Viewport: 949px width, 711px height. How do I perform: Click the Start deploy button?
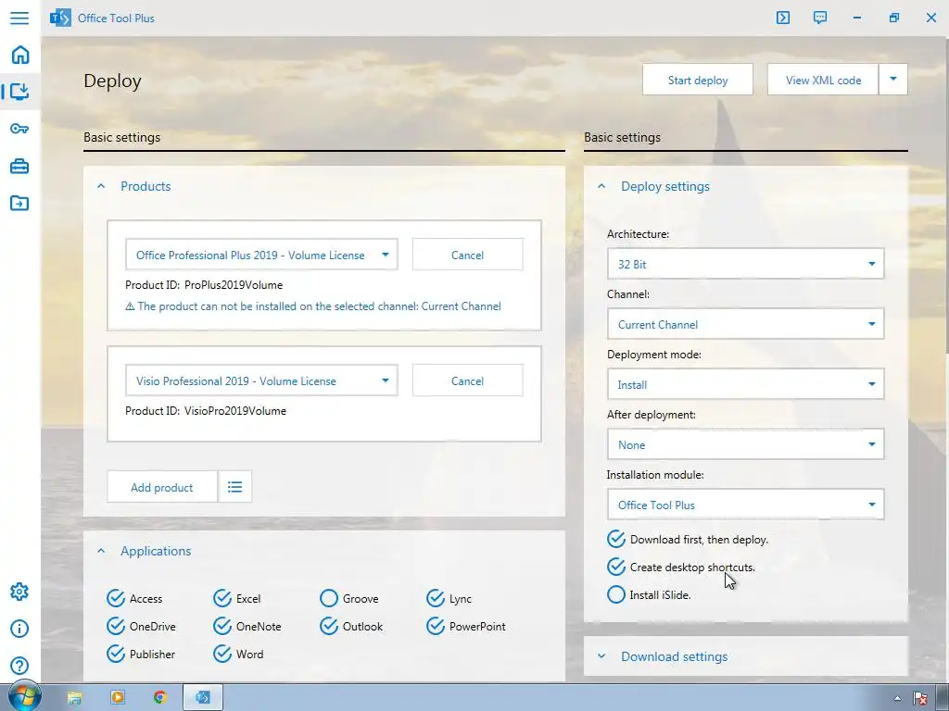(x=697, y=80)
